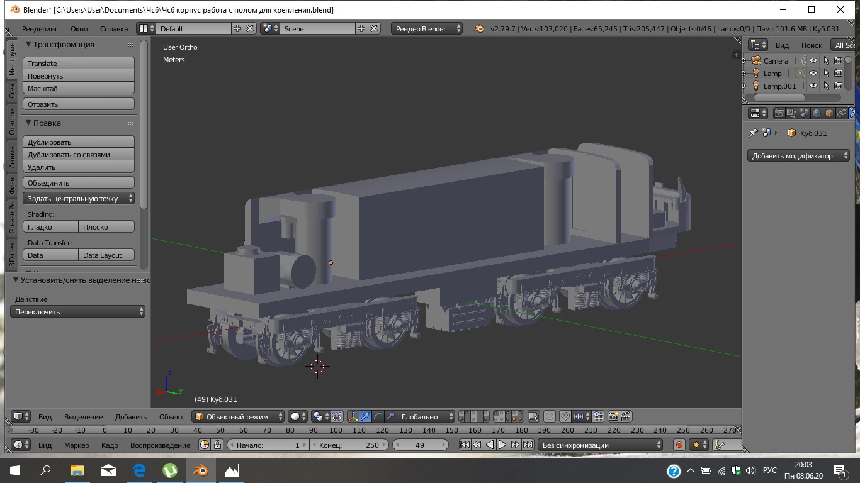The width and height of the screenshot is (860, 483).
Task: Launch Blender from the Windows taskbar
Action: [201, 470]
